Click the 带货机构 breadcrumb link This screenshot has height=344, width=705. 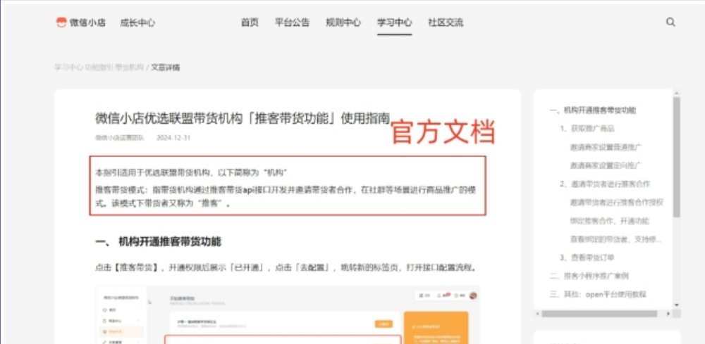[130, 68]
